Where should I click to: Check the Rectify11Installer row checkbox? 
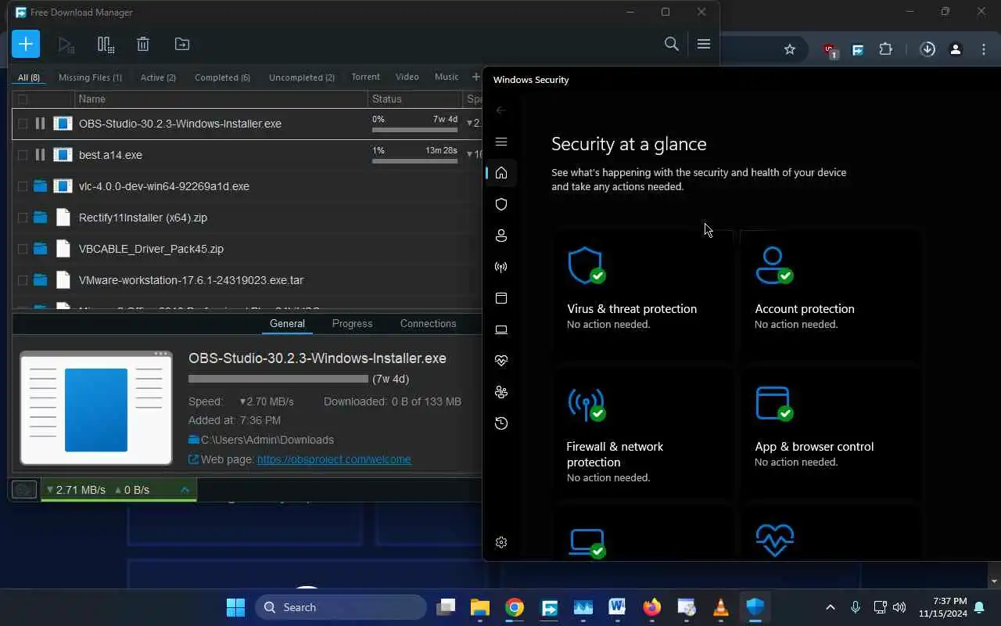[x=23, y=218]
